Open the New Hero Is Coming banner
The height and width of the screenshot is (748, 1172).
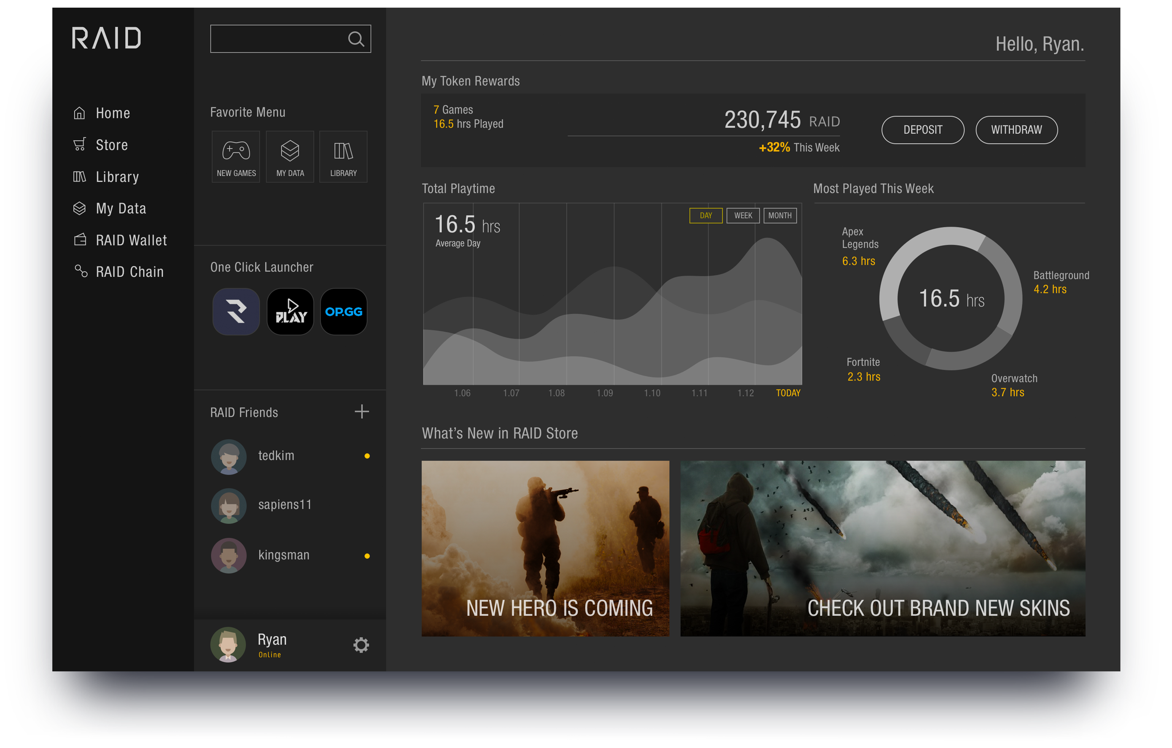coord(545,548)
